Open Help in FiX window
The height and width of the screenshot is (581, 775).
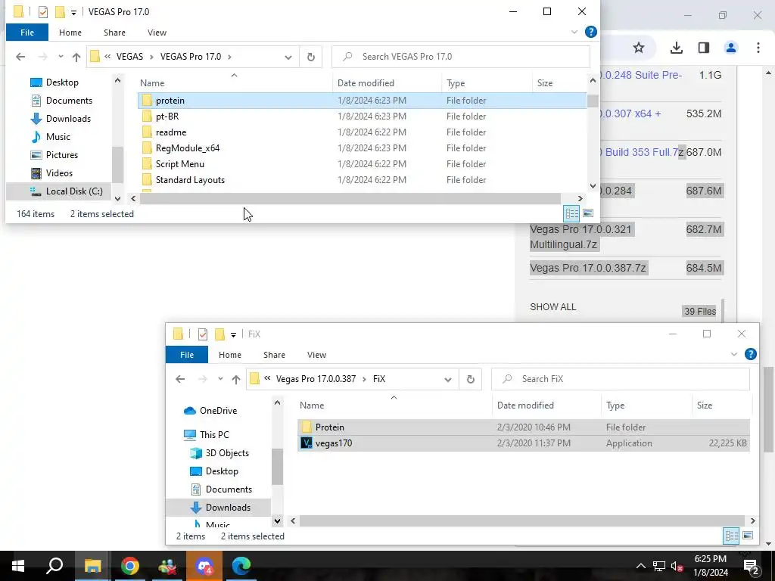pyautogui.click(x=750, y=354)
